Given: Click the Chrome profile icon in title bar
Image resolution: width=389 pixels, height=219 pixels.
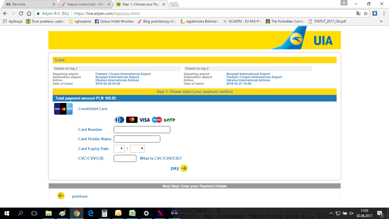Looking at the screenshot, I should pyautogui.click(x=344, y=3).
